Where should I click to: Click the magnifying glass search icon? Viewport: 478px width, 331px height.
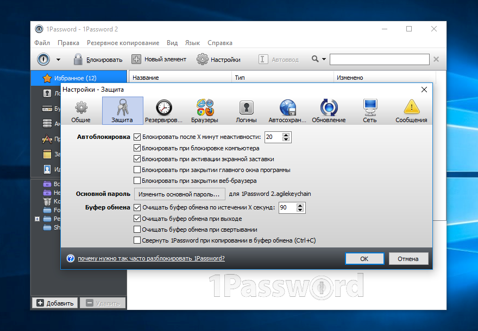pos(315,59)
